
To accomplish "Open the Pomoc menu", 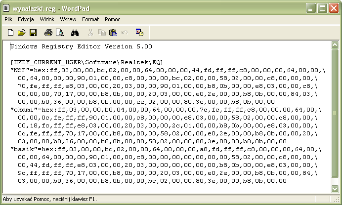I will click(x=112, y=19).
